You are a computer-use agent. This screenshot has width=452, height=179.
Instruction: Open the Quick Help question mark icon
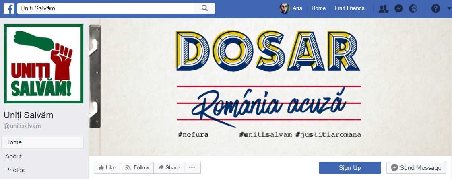[x=435, y=8]
